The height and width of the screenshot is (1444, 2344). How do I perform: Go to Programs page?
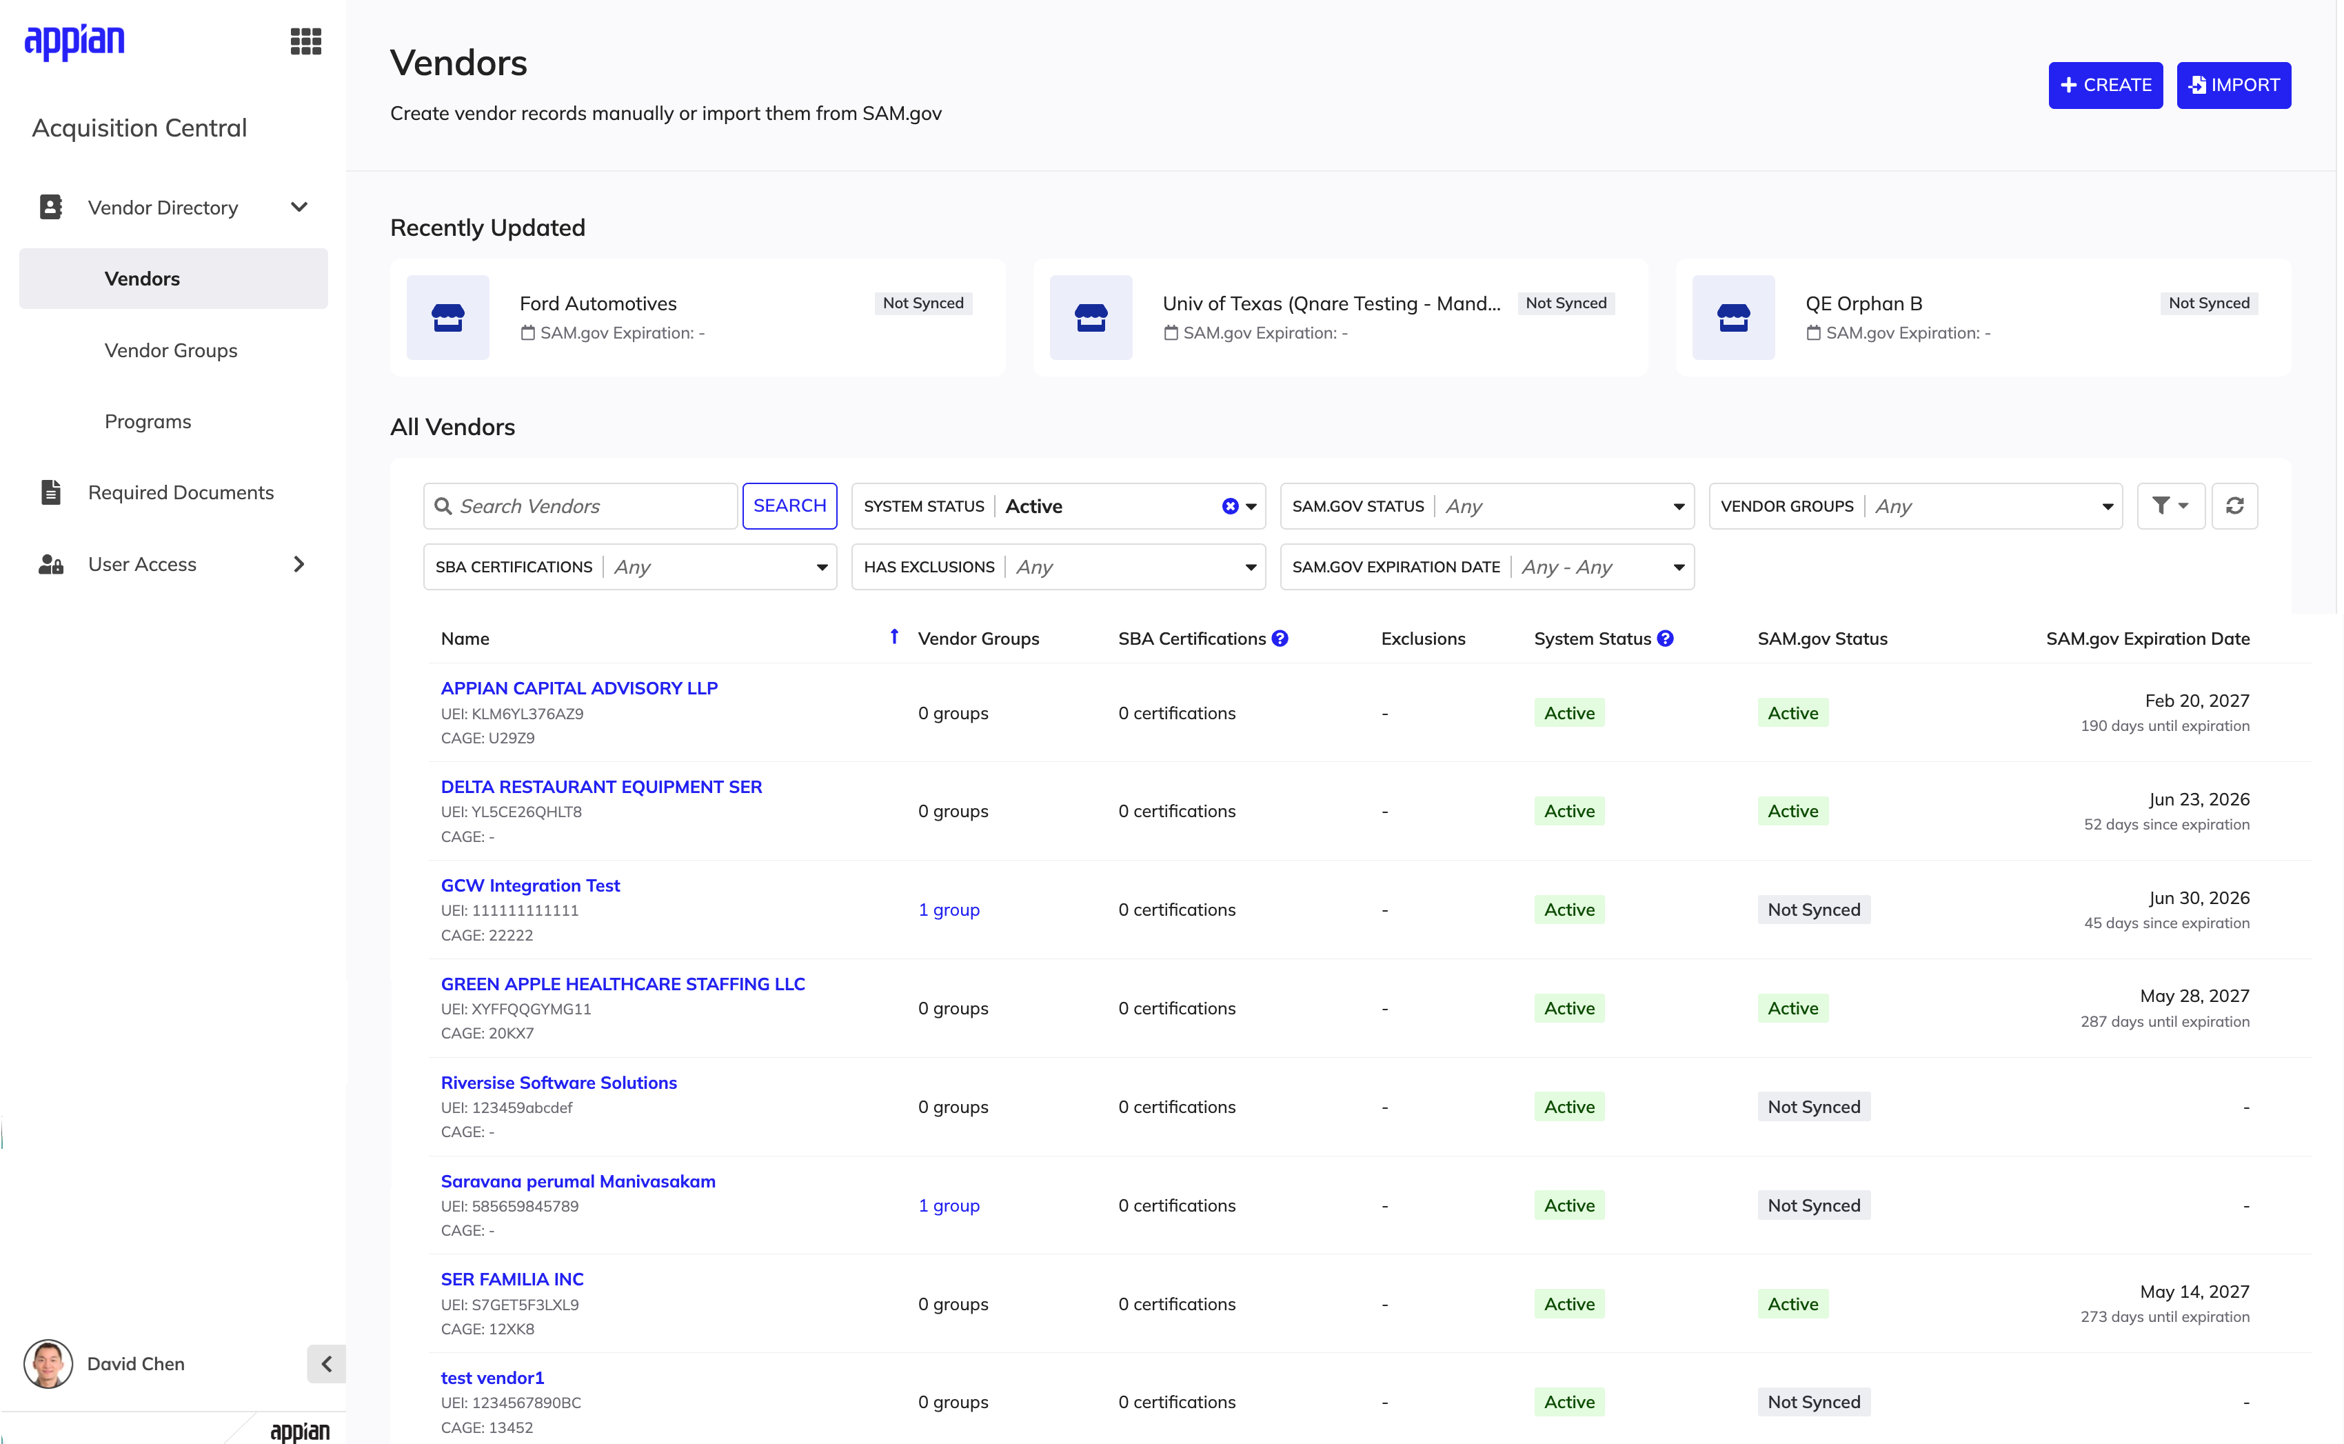pos(148,421)
